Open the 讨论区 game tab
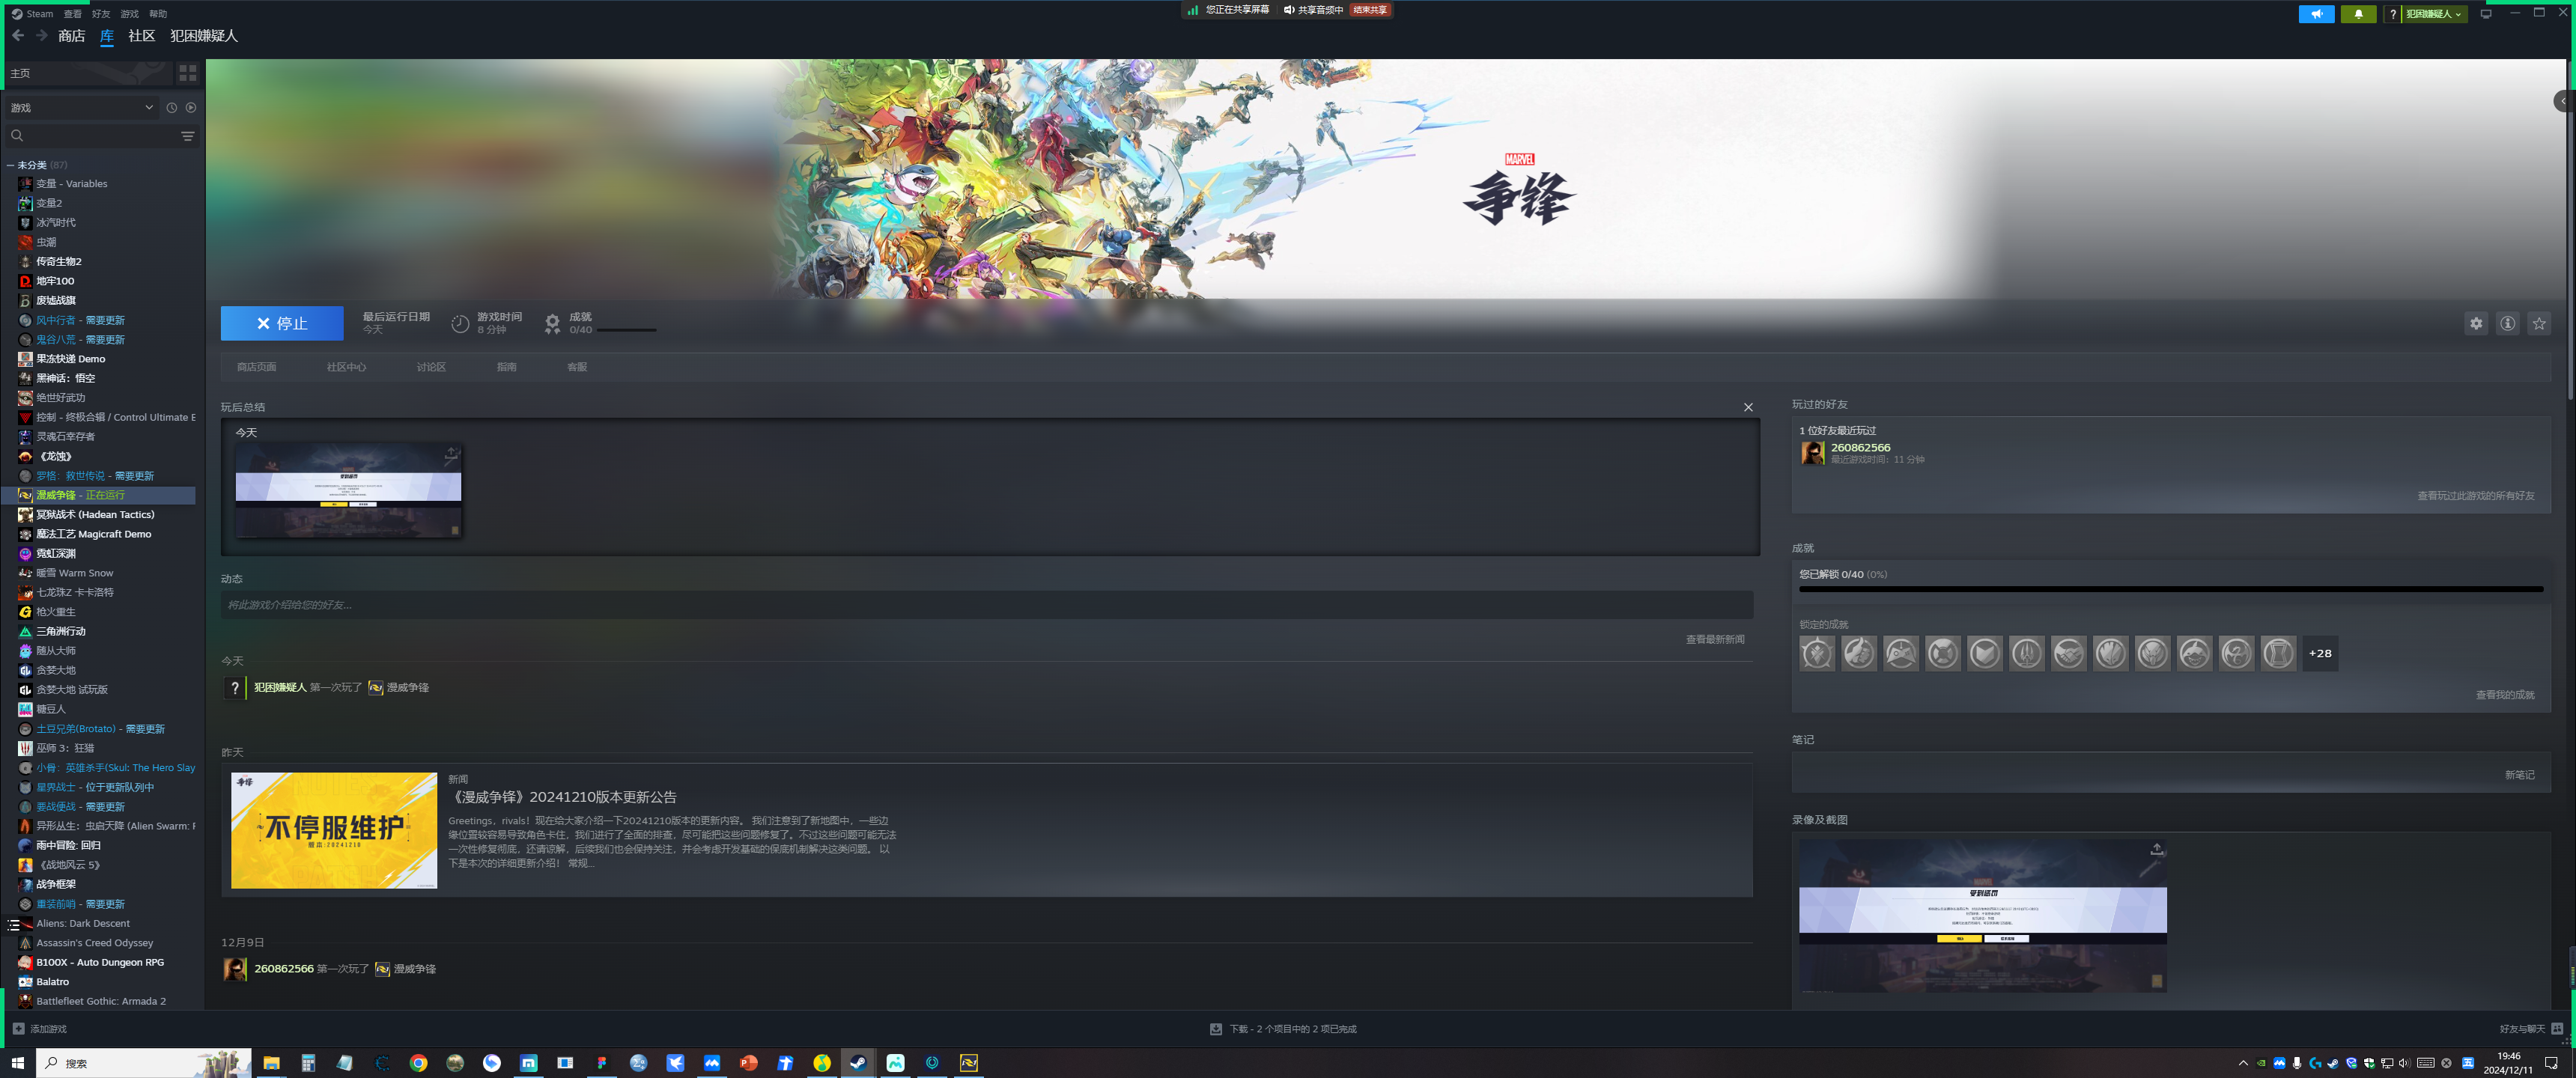The height and width of the screenshot is (1078, 2576). (431, 367)
